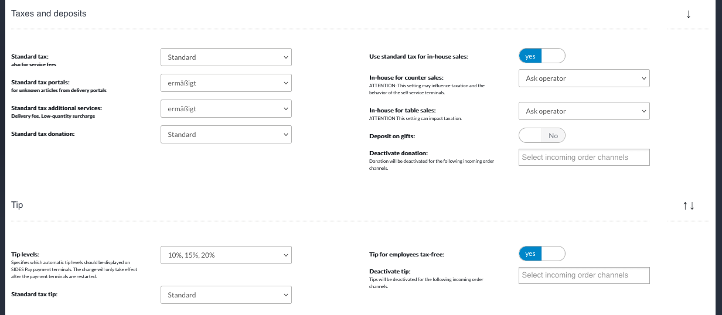The width and height of the screenshot is (722, 315).
Task: Expand In-house for table sales dropdown
Action: pos(584,111)
